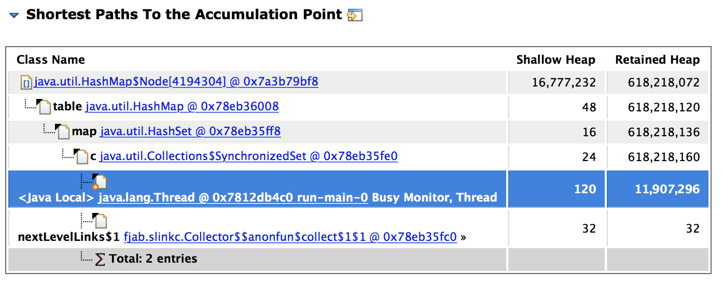Open java.lang.Thread run-main-0 link

coord(233,197)
